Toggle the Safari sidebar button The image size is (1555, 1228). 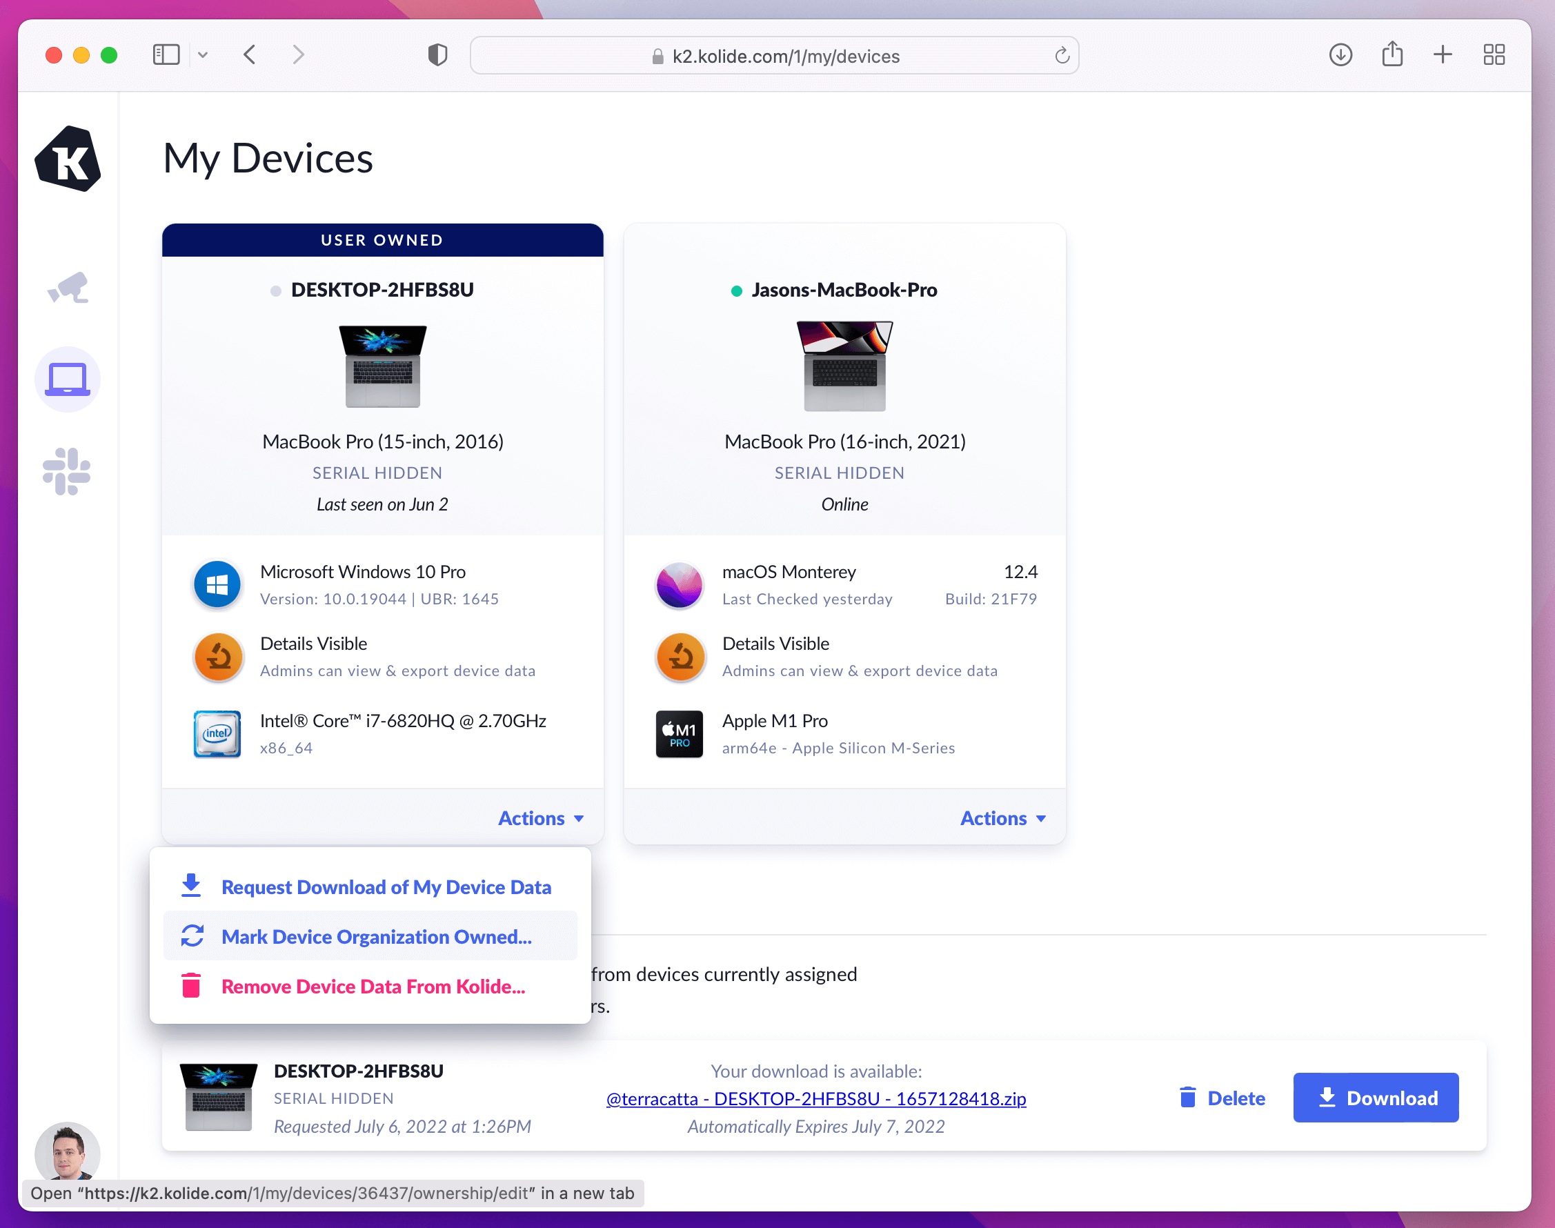166,55
